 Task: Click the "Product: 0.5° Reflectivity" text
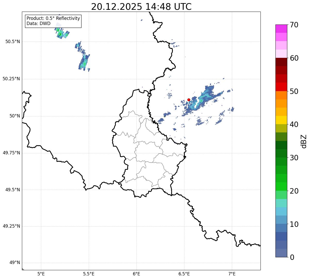[53, 19]
